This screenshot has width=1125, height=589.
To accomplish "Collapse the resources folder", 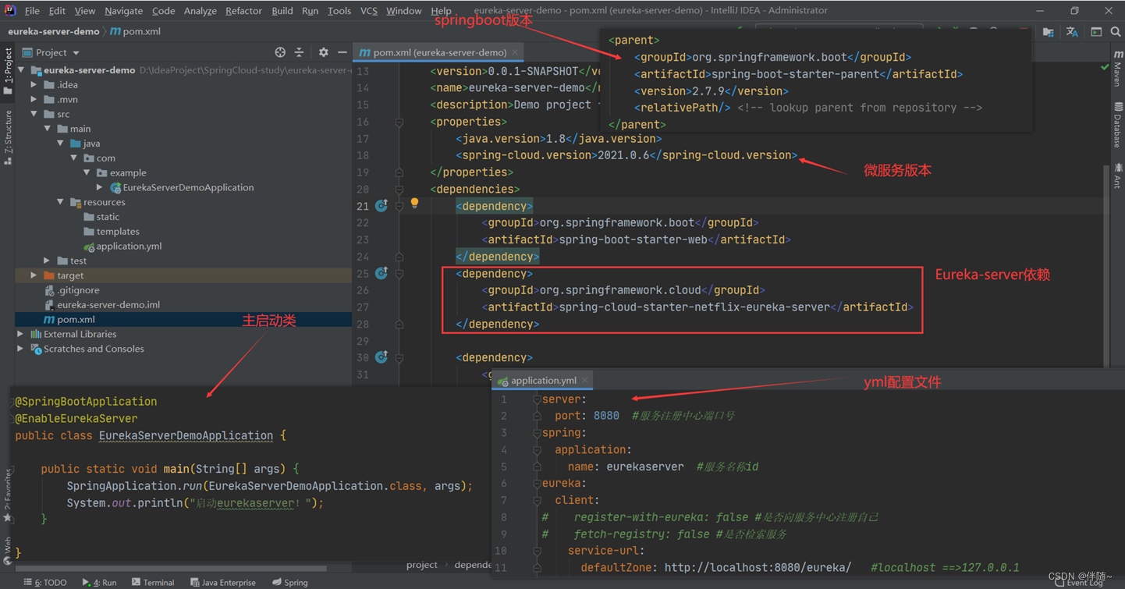I will [60, 202].
